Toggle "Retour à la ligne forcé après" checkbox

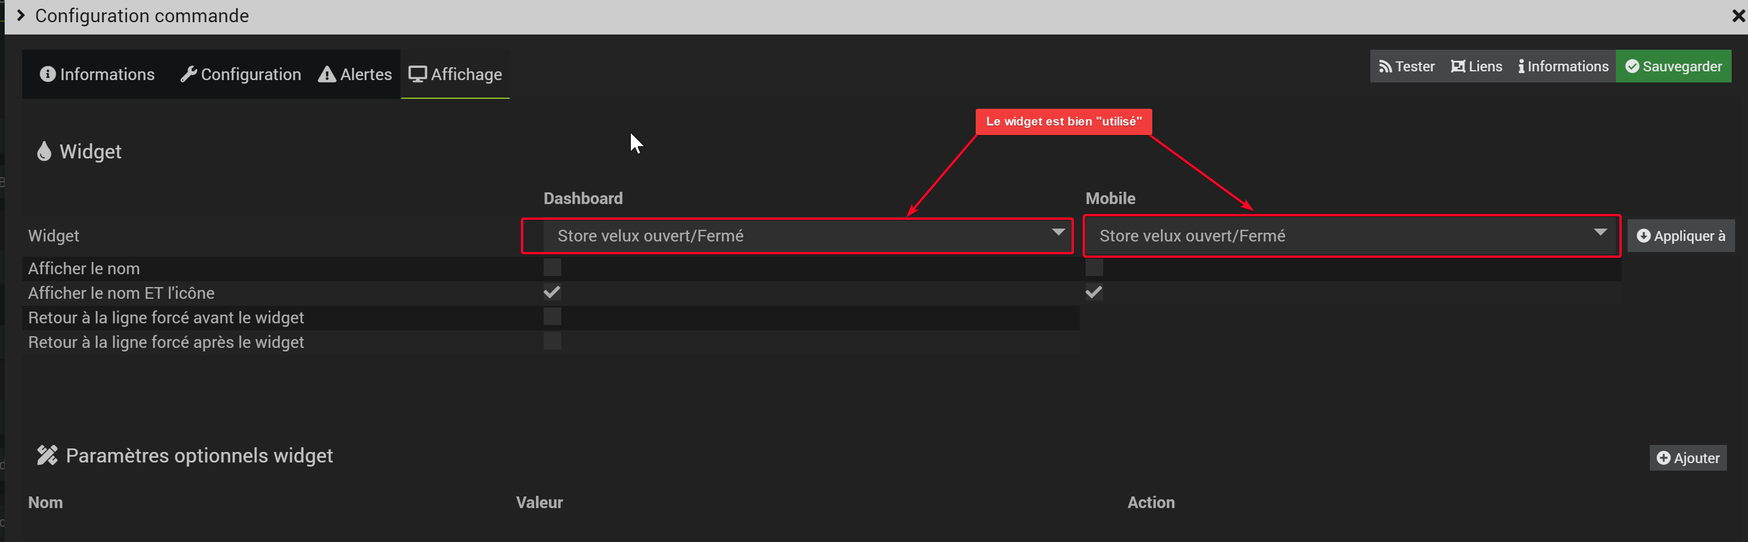coord(552,341)
